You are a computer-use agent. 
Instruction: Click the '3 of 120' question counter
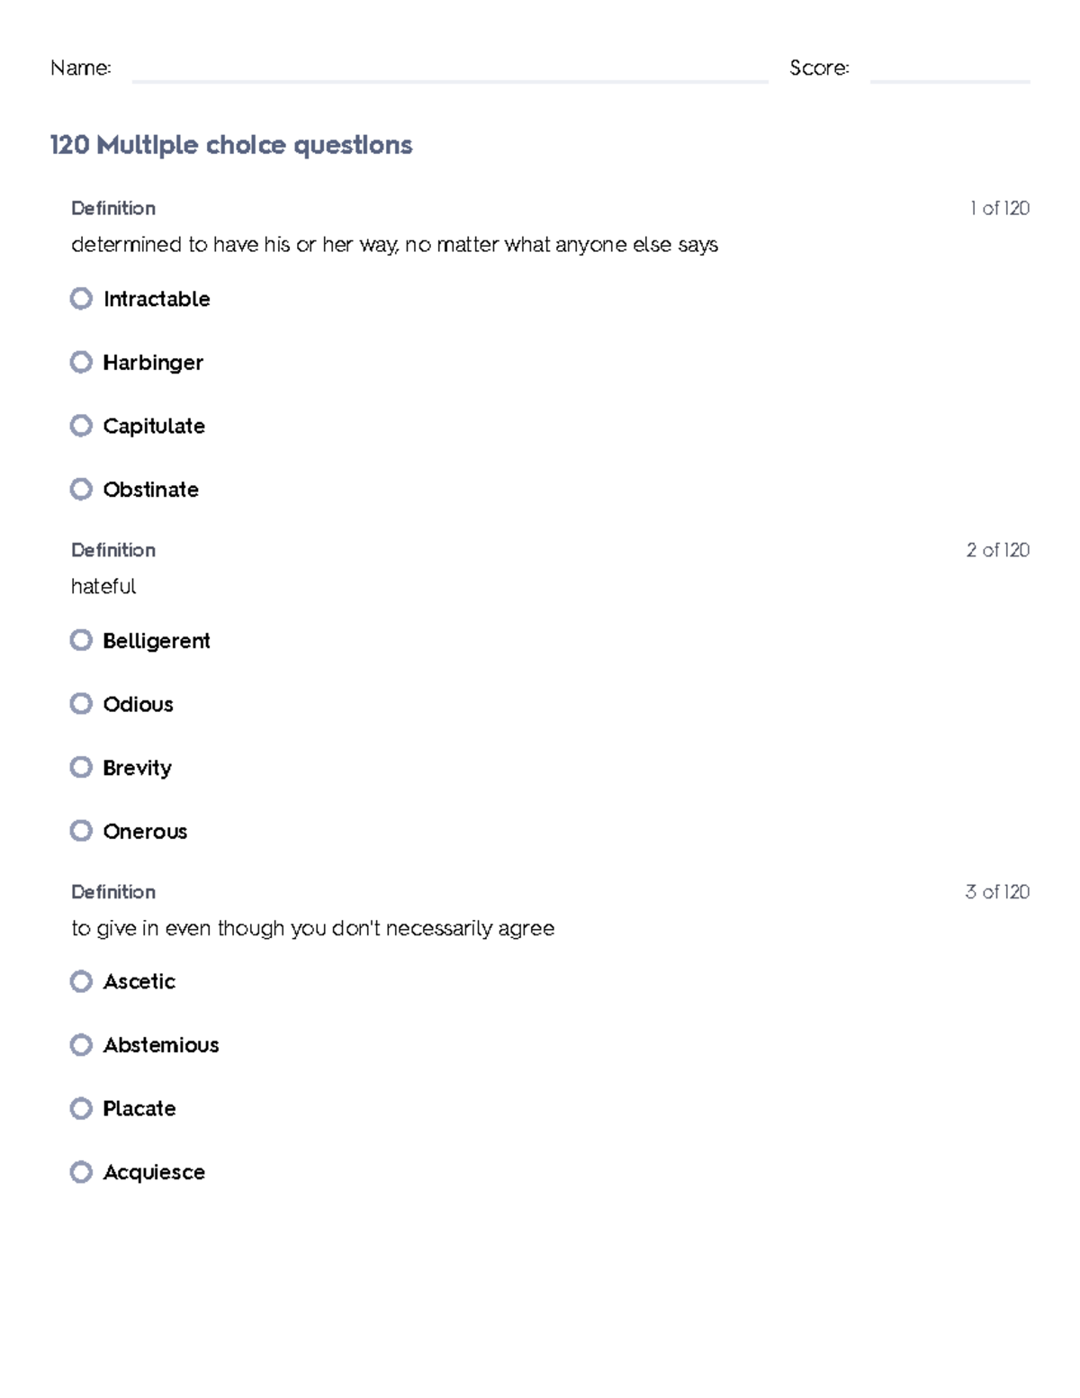coord(997,892)
